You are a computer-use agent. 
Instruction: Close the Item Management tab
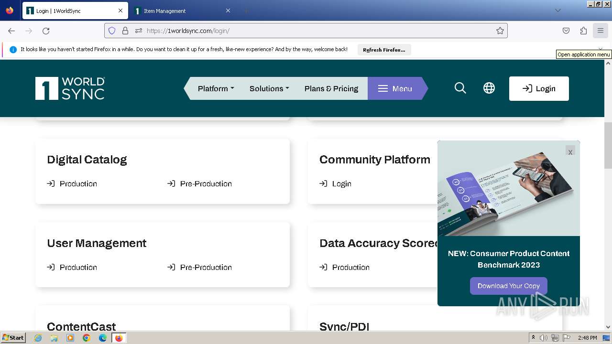pos(228,11)
